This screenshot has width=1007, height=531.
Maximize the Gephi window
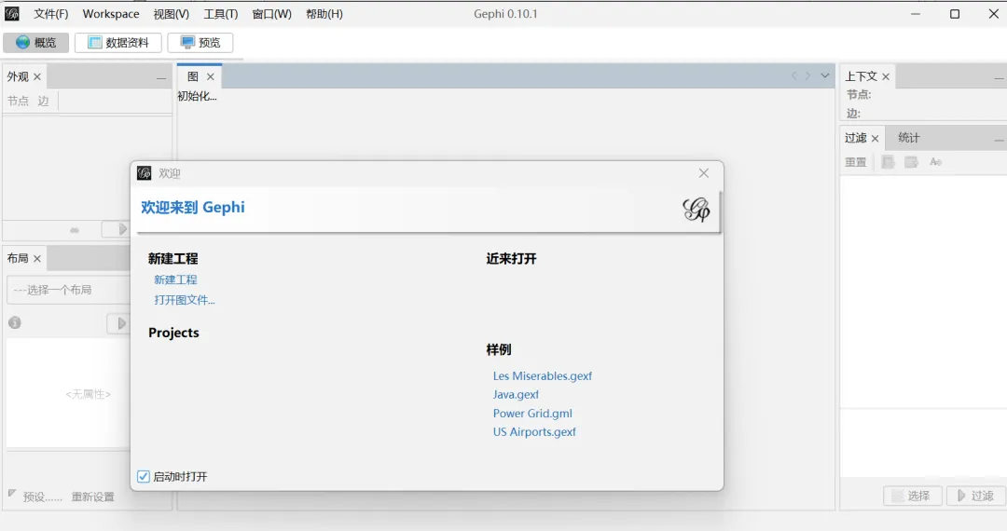[x=955, y=14]
